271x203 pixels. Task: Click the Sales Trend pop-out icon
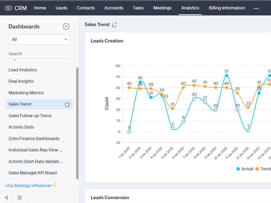pyautogui.click(x=114, y=24)
